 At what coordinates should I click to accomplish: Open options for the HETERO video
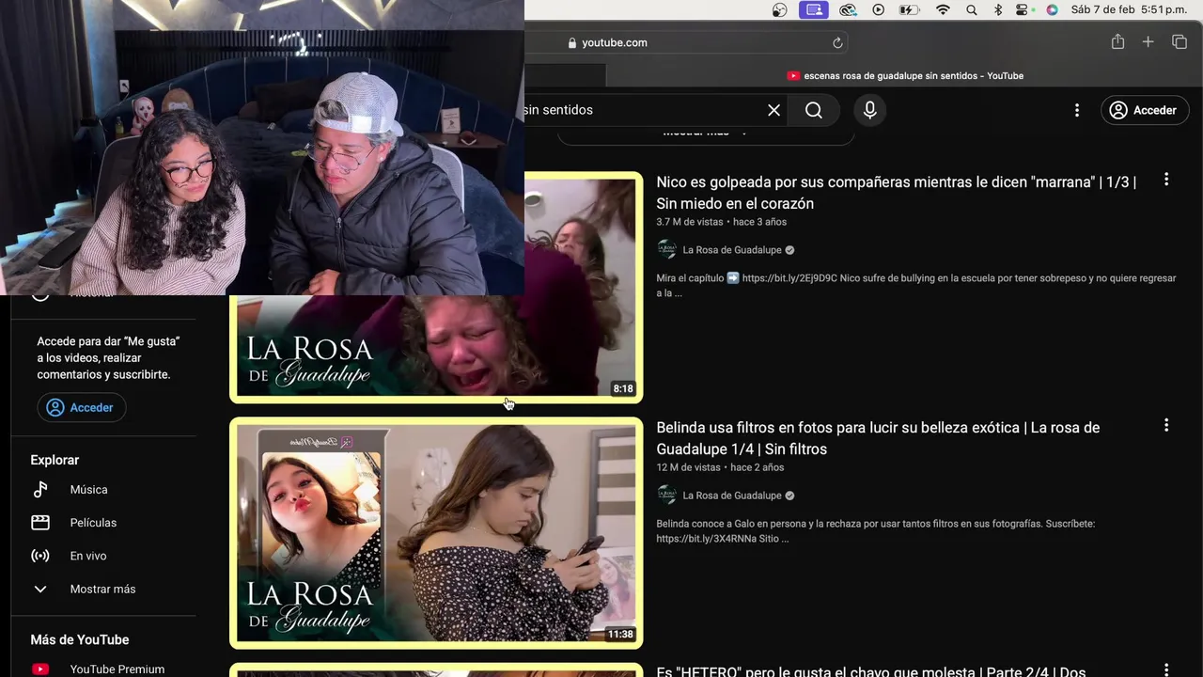(x=1166, y=669)
